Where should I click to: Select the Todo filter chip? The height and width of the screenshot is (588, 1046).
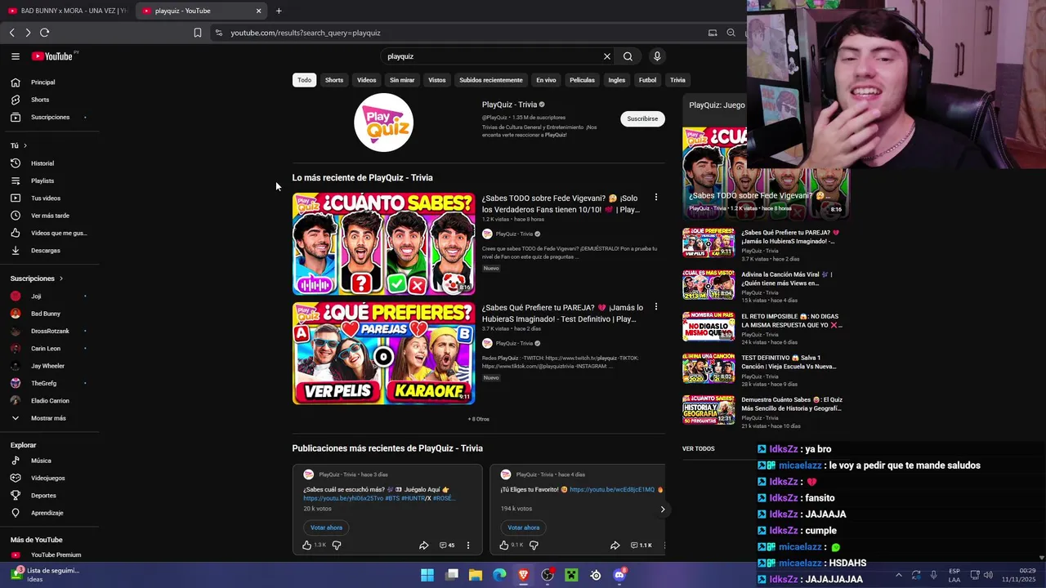(305, 80)
